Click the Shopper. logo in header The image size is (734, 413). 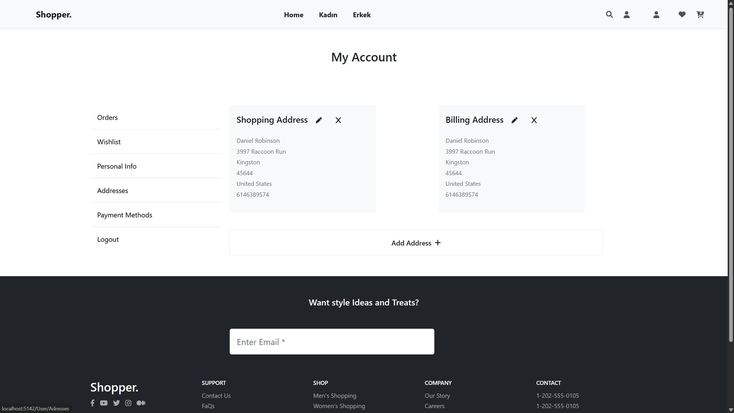(x=54, y=15)
